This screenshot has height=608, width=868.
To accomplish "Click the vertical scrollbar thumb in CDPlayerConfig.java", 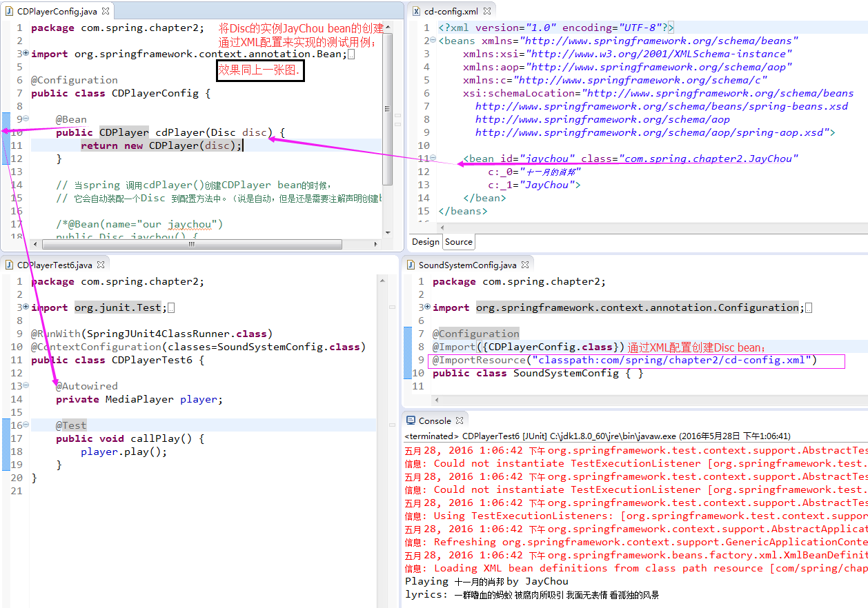I will pos(387,110).
